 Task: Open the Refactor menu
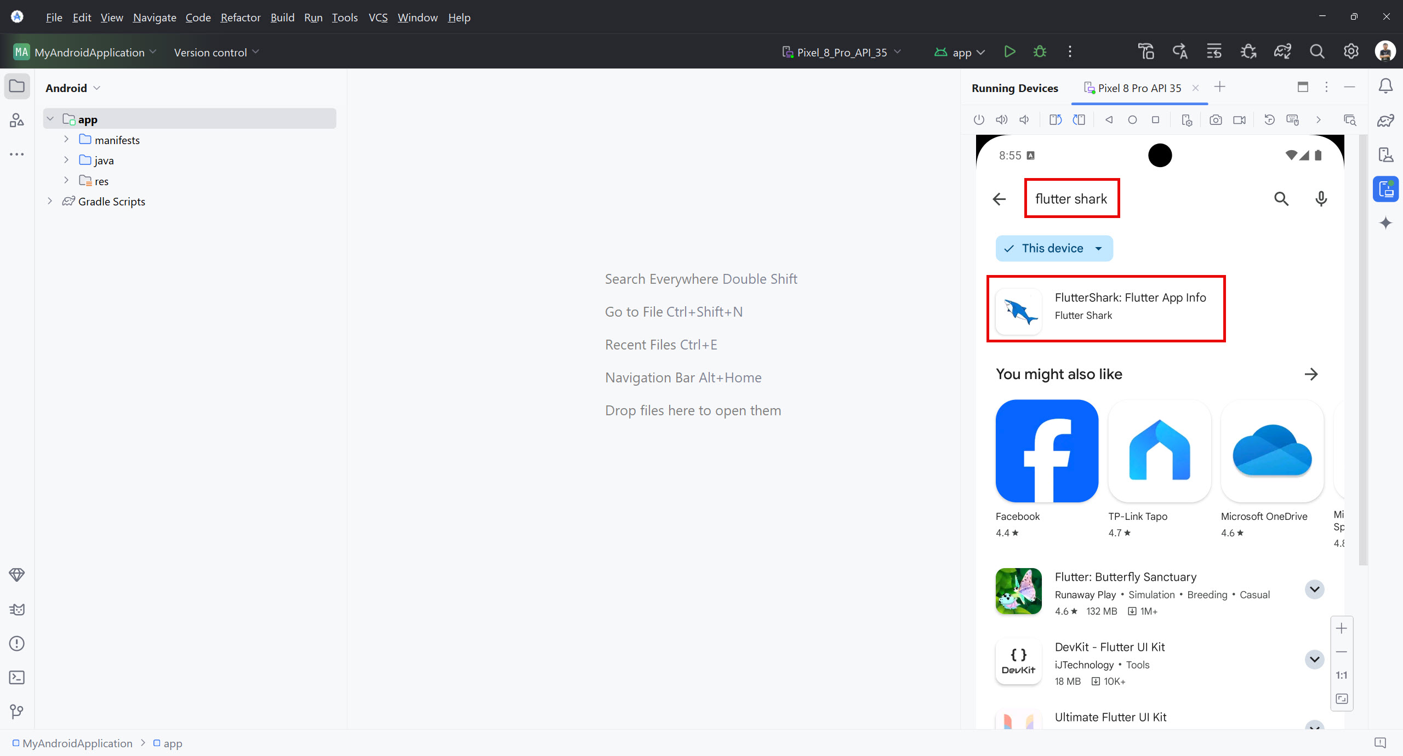pyautogui.click(x=241, y=18)
